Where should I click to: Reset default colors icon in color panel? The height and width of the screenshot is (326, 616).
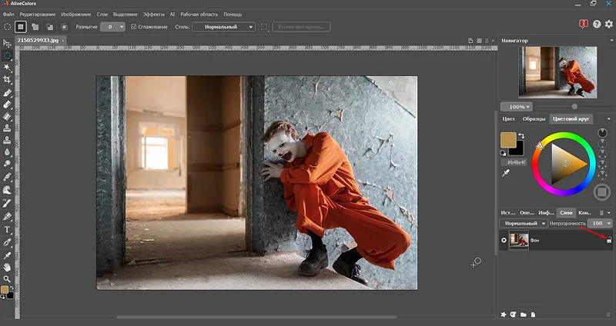(503, 153)
